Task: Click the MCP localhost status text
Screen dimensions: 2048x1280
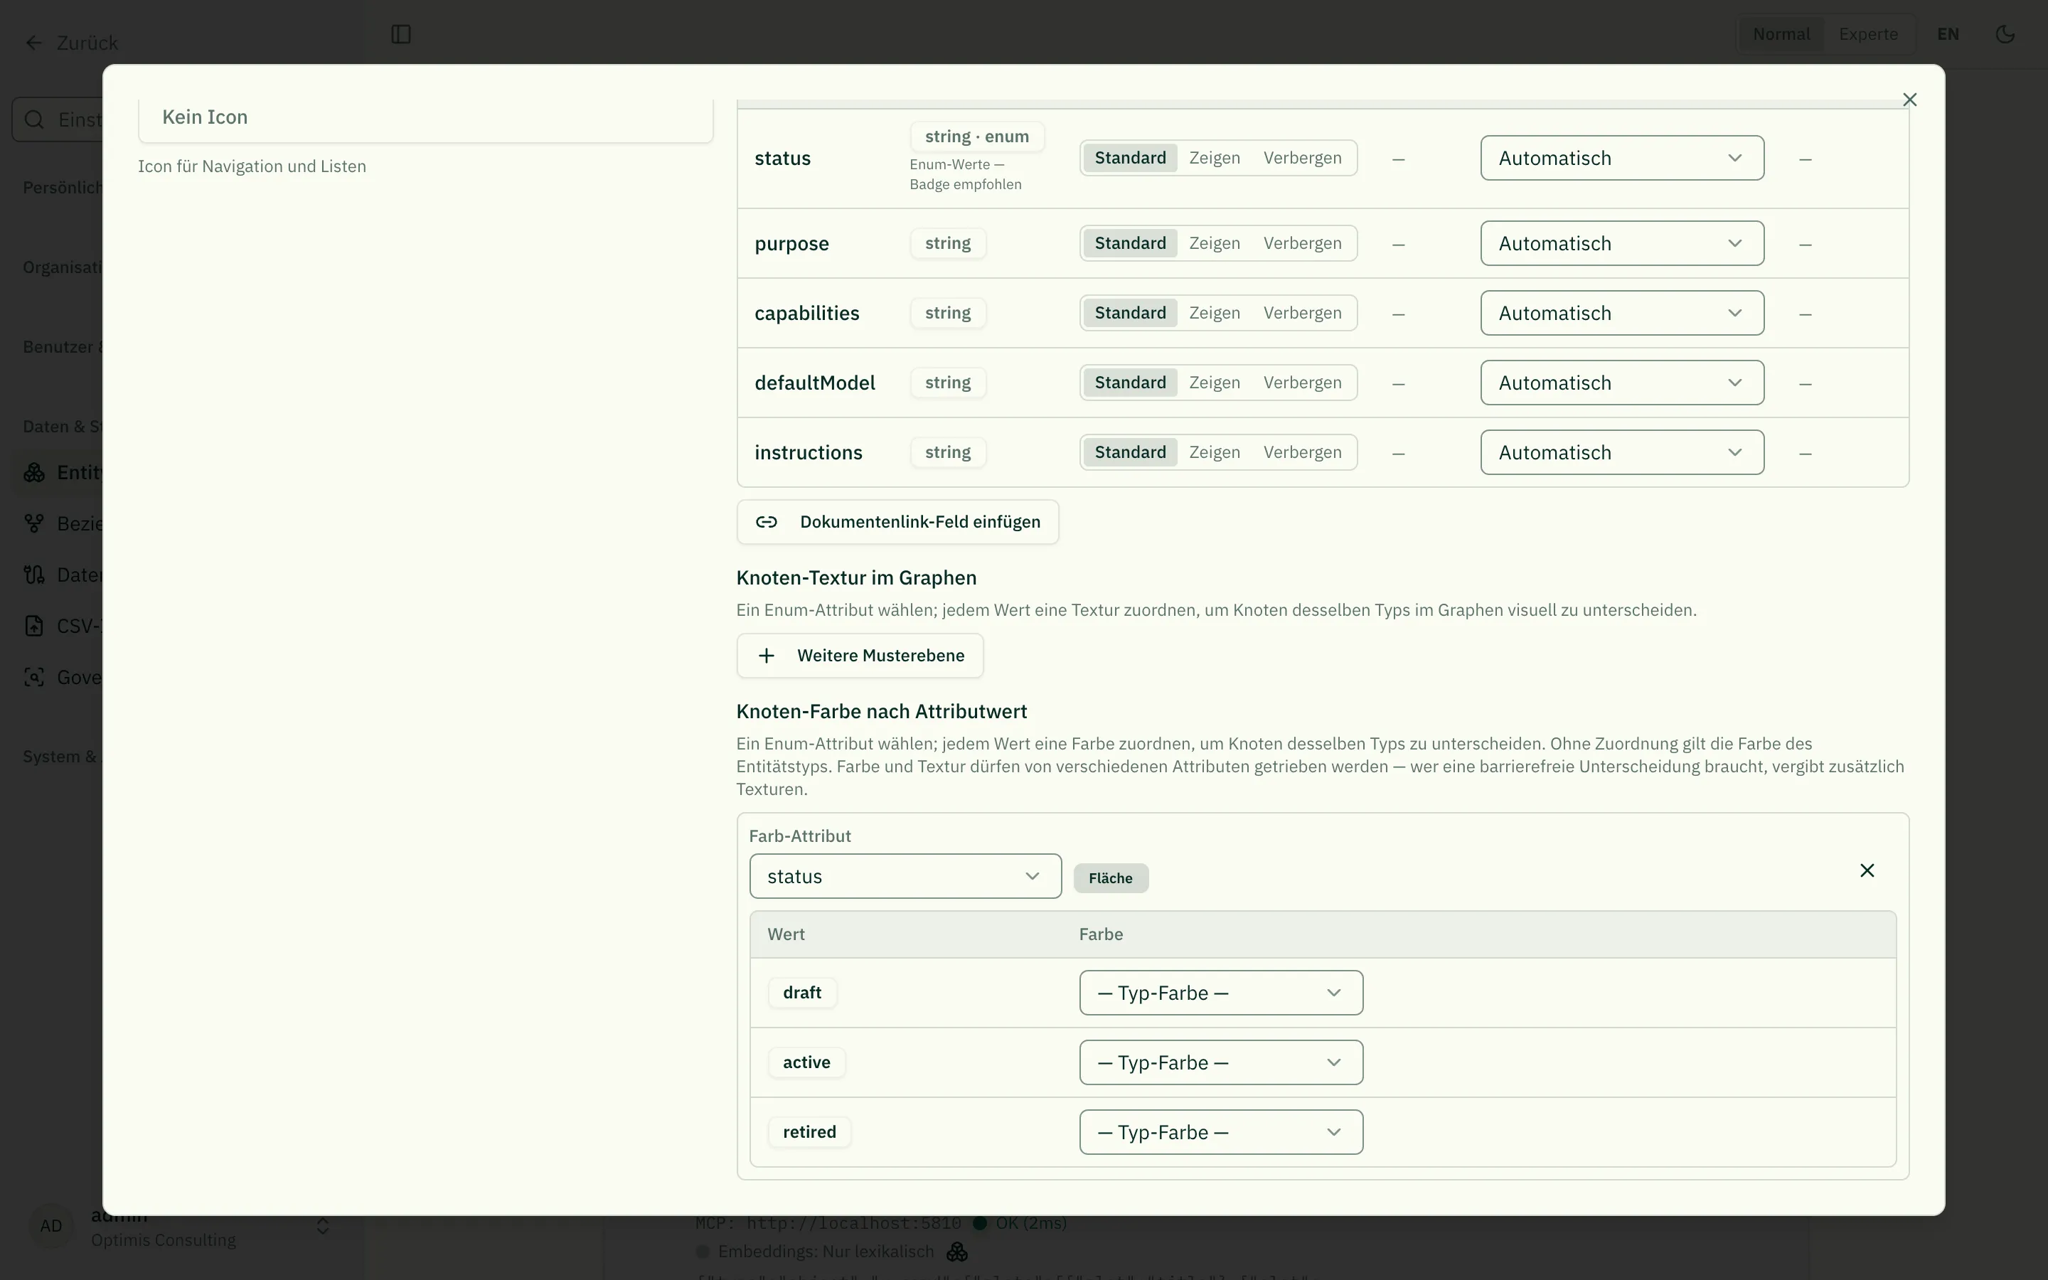Action: point(828,1223)
